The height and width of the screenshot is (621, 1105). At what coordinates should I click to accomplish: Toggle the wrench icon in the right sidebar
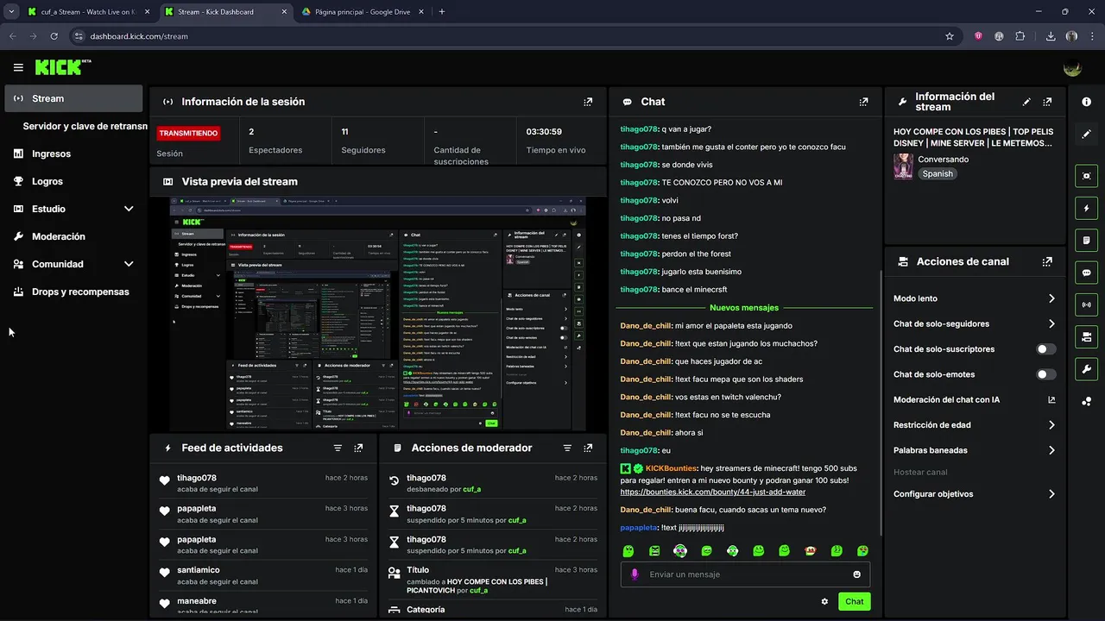click(1086, 369)
